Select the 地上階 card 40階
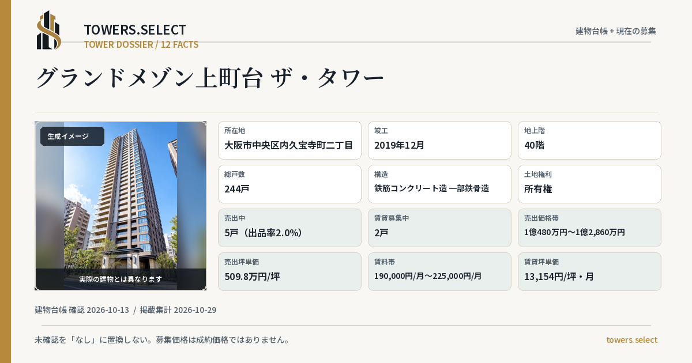Image resolution: width=692 pixels, height=363 pixels. point(589,140)
